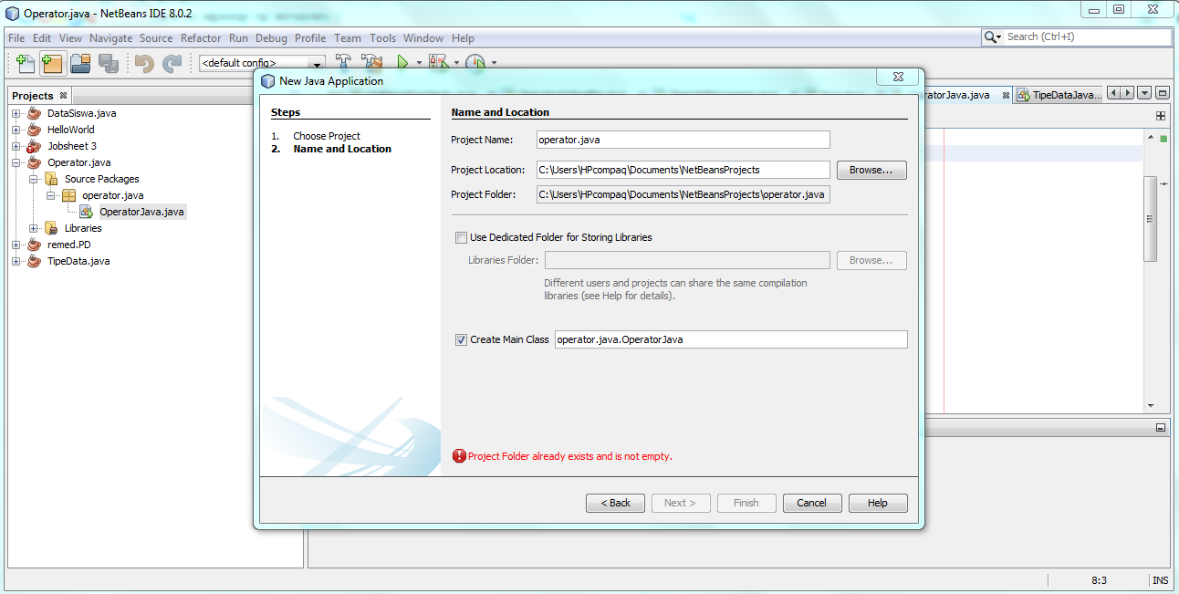Maximize the editor window with the restore icon
Image resolution: width=1179 pixels, height=594 pixels.
tap(1163, 93)
